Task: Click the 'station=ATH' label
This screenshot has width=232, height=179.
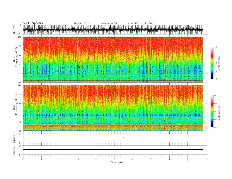Action: [x=109, y=23]
